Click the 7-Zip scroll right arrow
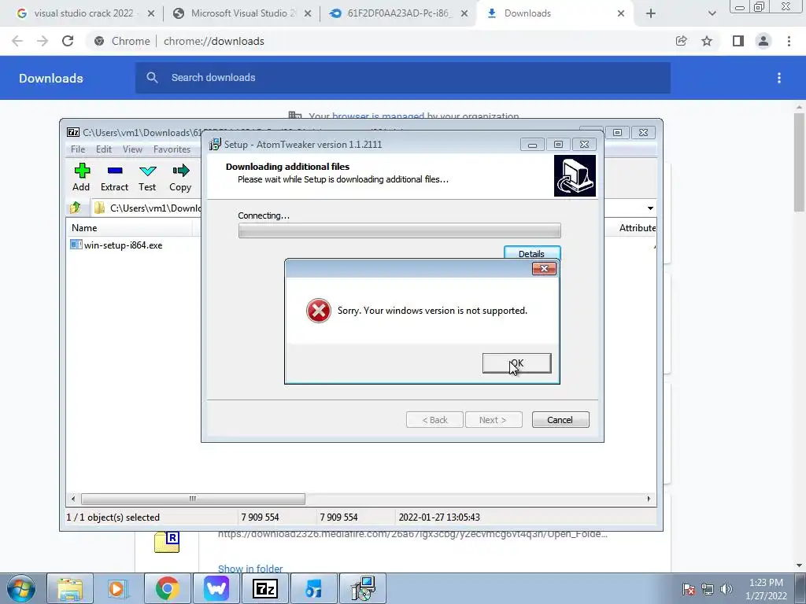Screen dimensions: 806x604 pyautogui.click(x=649, y=499)
